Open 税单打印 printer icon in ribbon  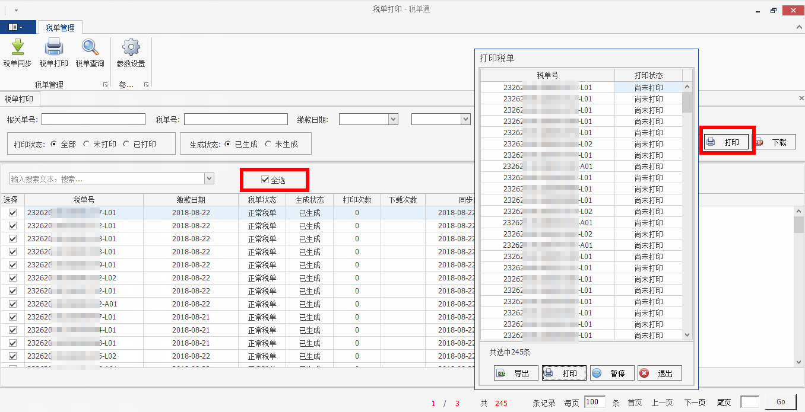[53, 47]
